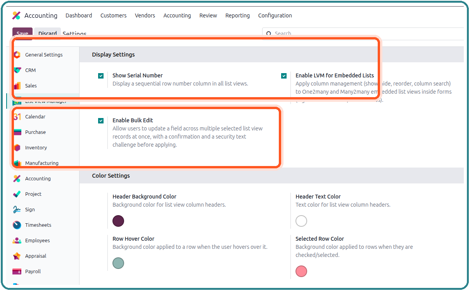The width and height of the screenshot is (470, 291).
Task: Discard the settings changes
Action: coord(48,33)
